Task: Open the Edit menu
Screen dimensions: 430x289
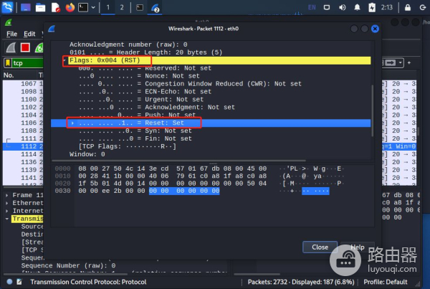Action: 29,34
